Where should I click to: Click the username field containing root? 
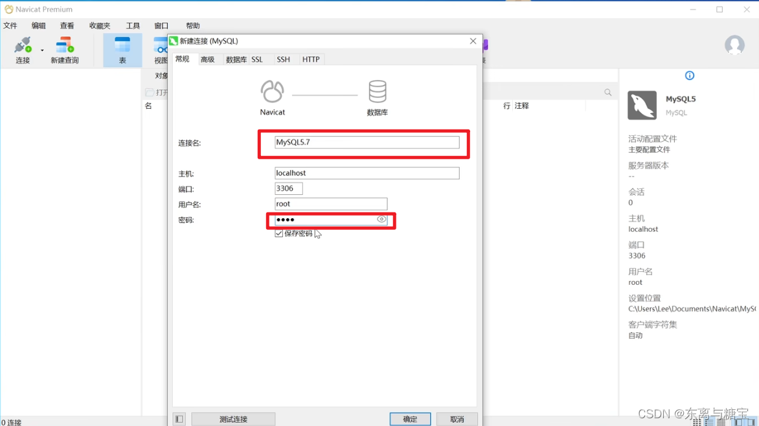pos(331,204)
